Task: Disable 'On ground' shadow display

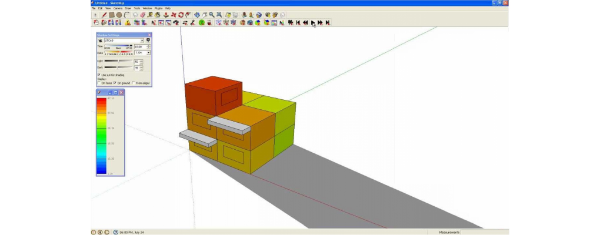Action: pos(115,83)
